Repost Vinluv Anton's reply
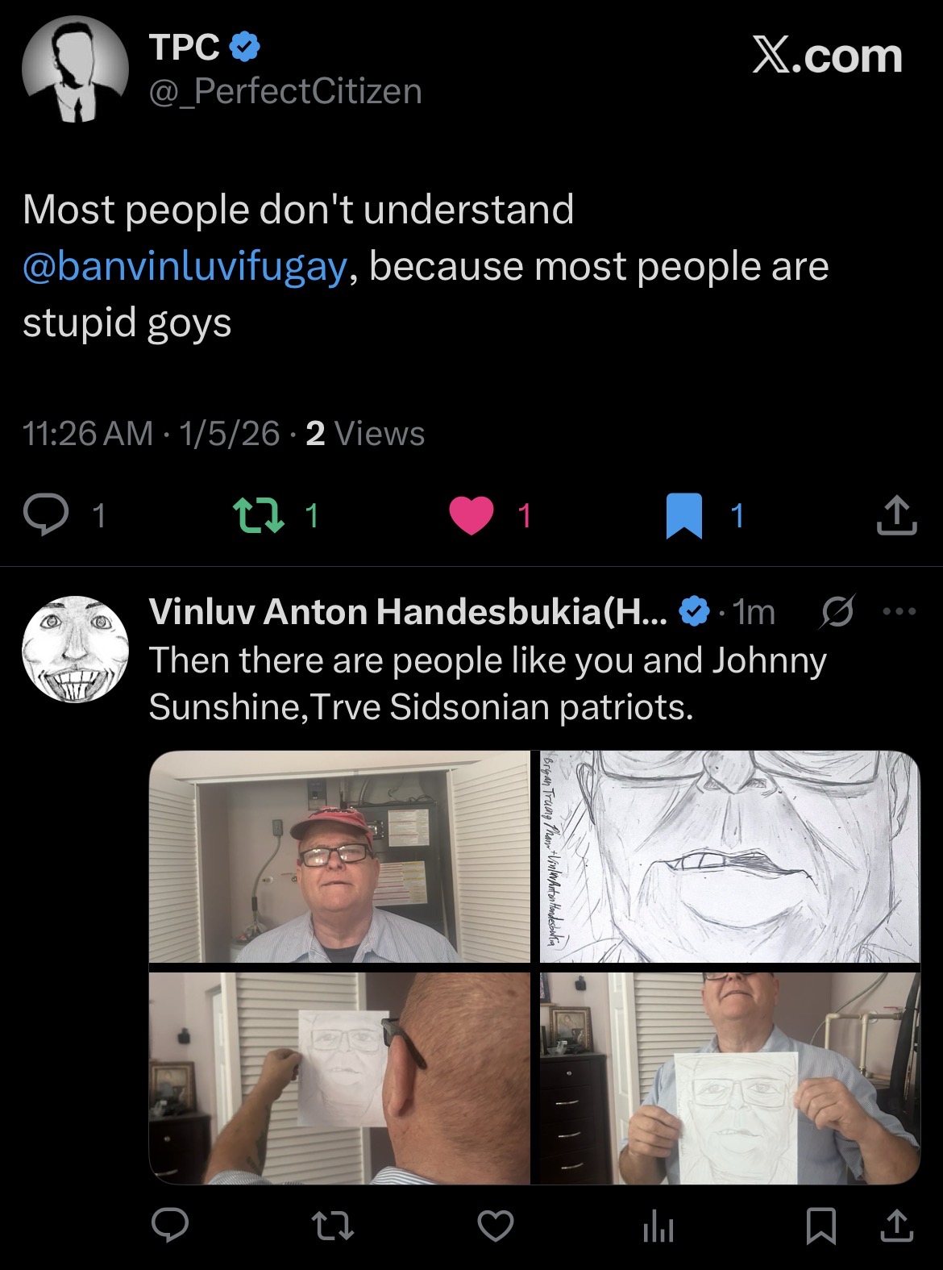The width and height of the screenshot is (943, 1270). pos(332,1226)
